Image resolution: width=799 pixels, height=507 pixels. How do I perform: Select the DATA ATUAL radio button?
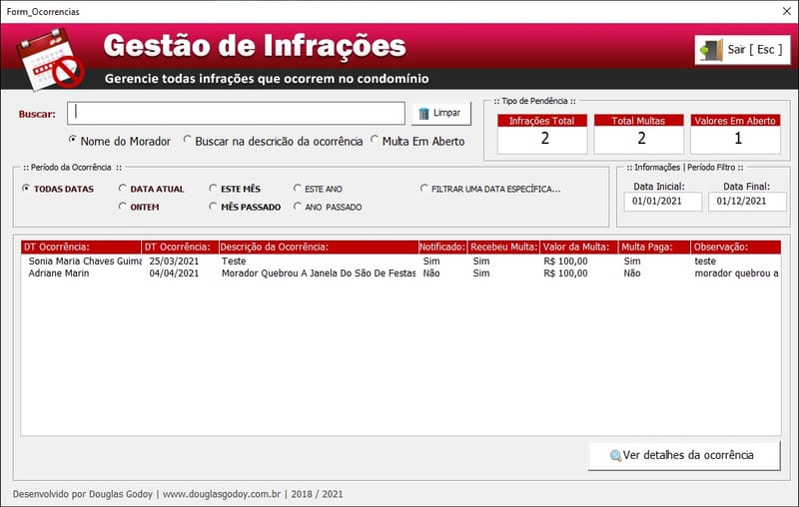click(123, 188)
